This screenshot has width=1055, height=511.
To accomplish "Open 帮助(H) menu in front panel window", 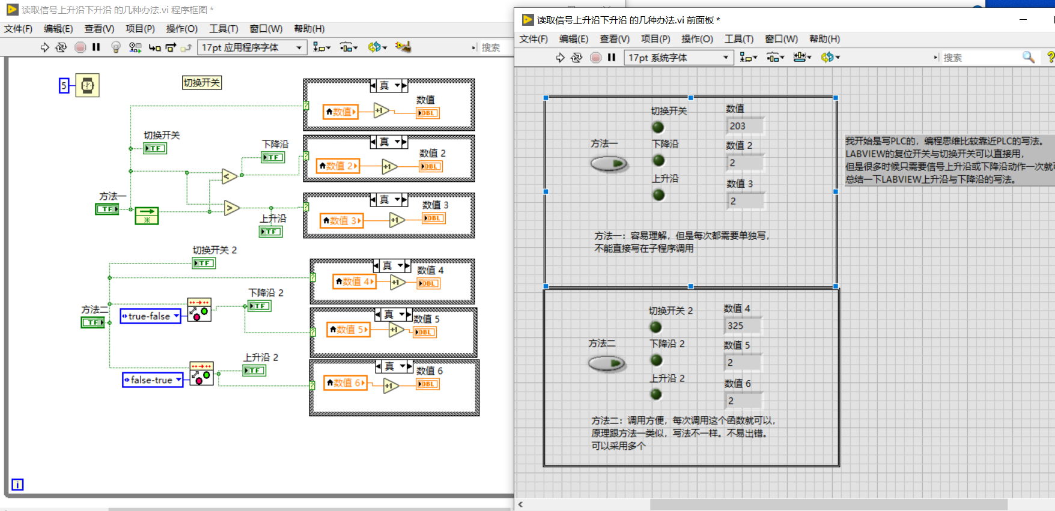I will pos(824,39).
